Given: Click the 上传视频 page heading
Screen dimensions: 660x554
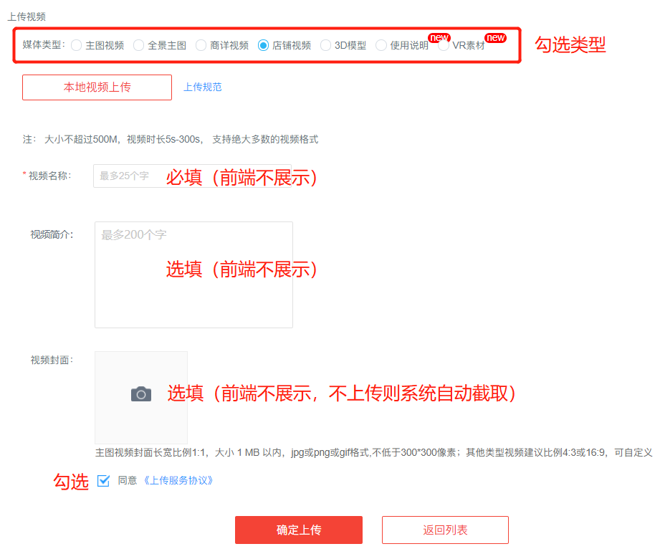Looking at the screenshot, I should (x=27, y=16).
